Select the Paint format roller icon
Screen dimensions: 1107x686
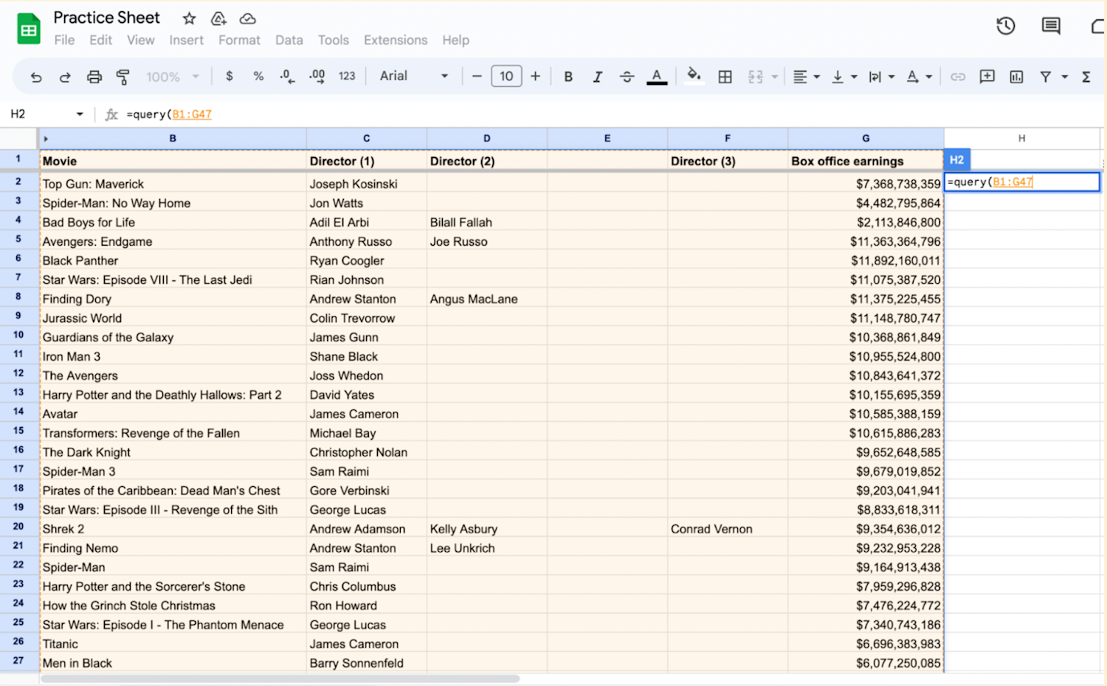click(123, 77)
